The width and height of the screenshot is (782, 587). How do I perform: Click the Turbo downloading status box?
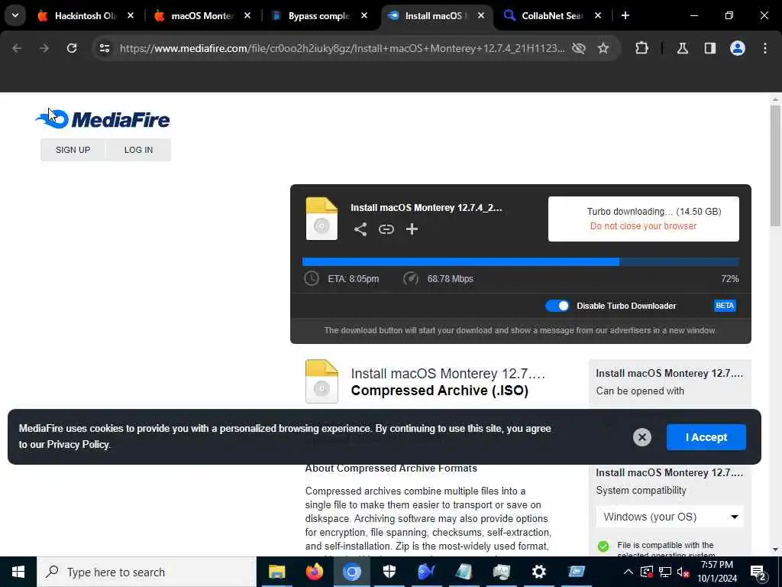[643, 219]
